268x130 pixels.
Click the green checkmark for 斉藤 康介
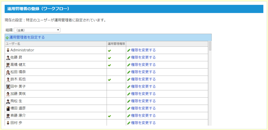click(109, 116)
